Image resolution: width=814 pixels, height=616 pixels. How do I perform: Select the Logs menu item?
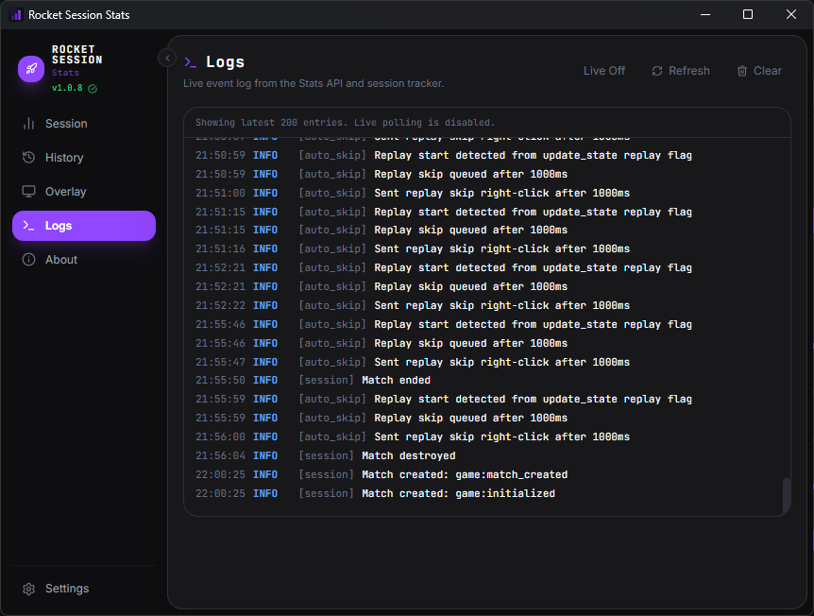[x=84, y=226]
